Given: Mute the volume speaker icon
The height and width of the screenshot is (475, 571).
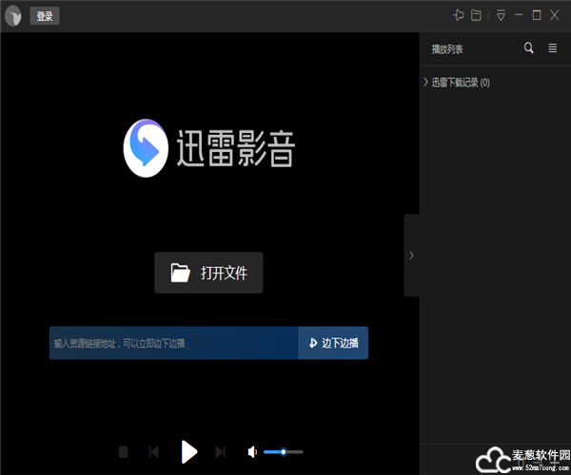Looking at the screenshot, I should tap(252, 452).
